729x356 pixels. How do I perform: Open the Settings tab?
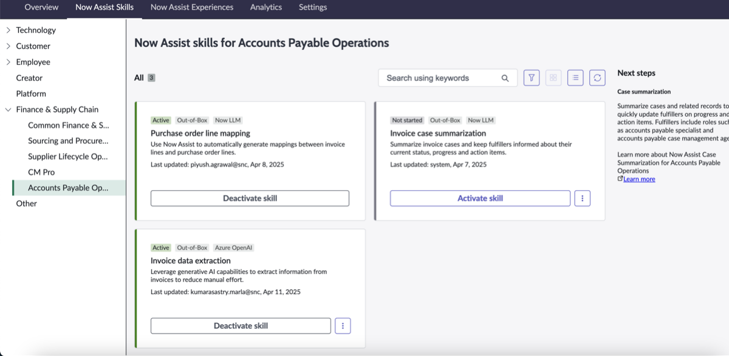[313, 7]
